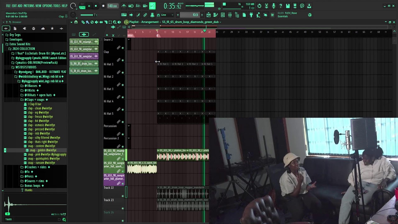Select the purple OS_GS3_90_songstar clip

pyautogui.click(x=84, y=56)
